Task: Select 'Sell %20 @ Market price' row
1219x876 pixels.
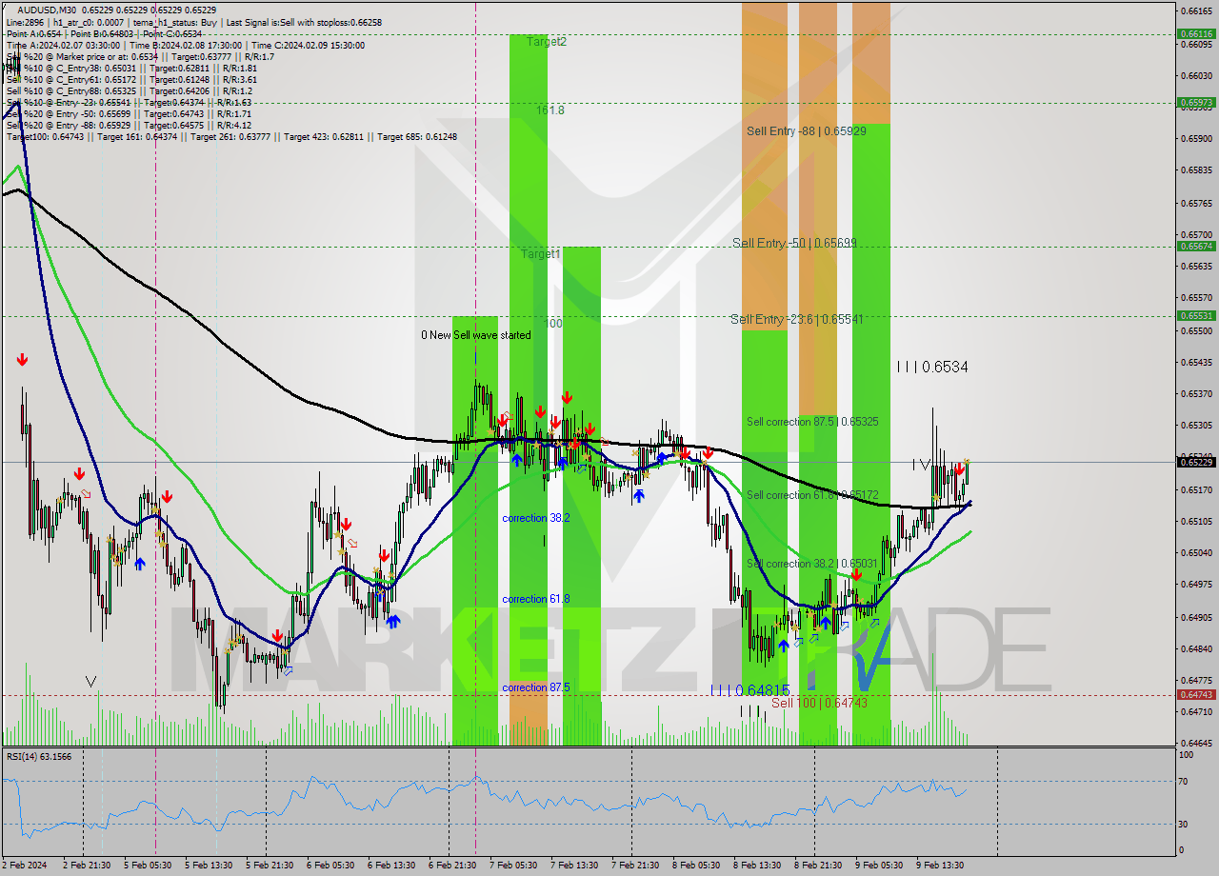Action: (140, 56)
